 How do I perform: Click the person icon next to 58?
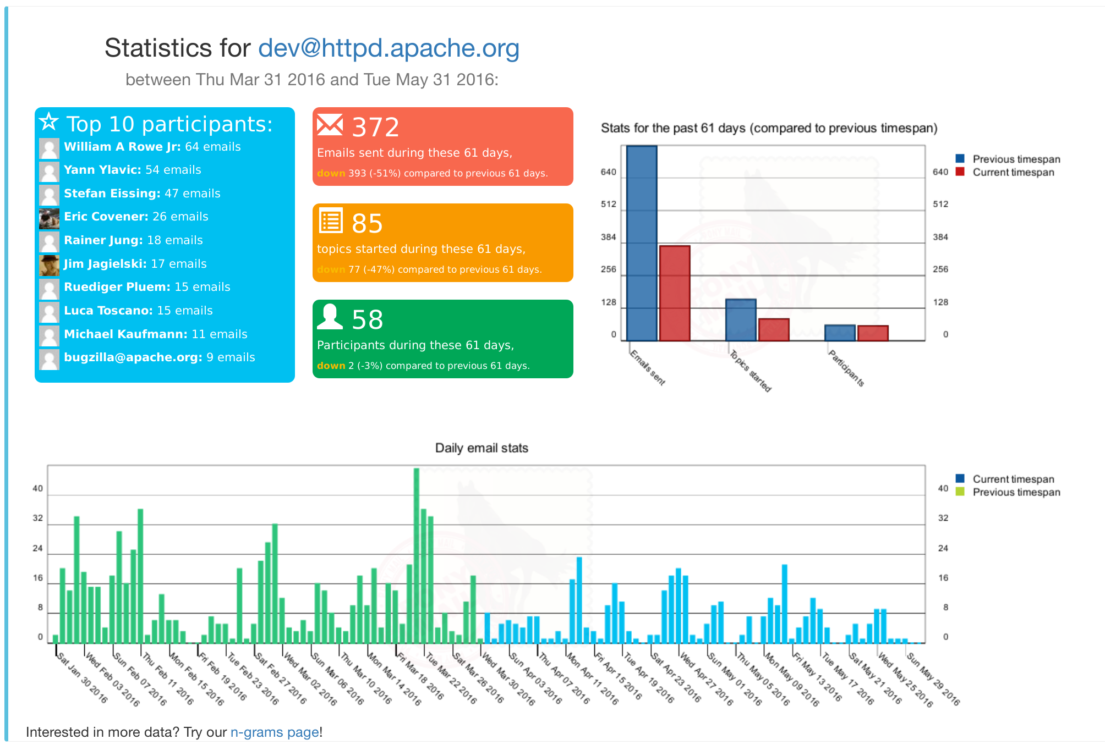pos(330,317)
